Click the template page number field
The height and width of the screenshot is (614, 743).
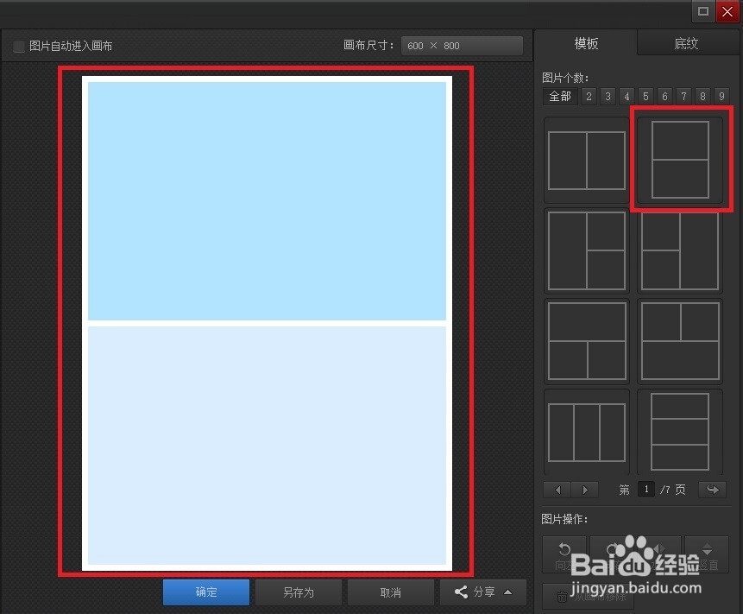646,490
